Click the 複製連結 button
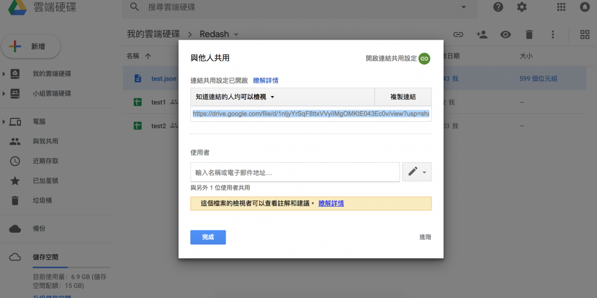The width and height of the screenshot is (597, 298). click(403, 97)
